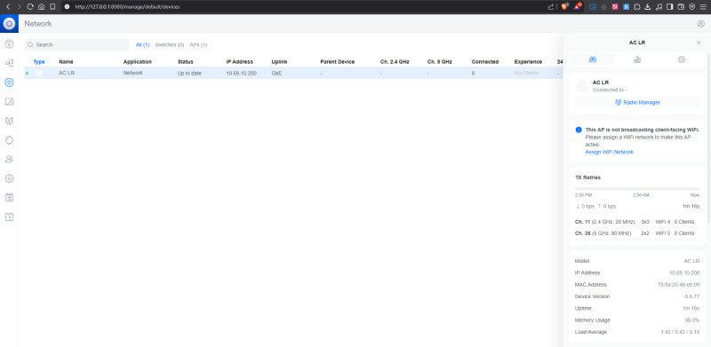Click the share page icon in address bar
The height and width of the screenshot is (347, 711).
coord(551,7)
